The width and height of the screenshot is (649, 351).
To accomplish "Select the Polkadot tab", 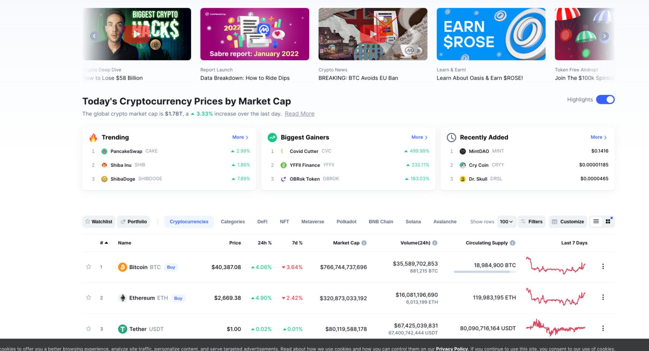I will pyautogui.click(x=346, y=222).
